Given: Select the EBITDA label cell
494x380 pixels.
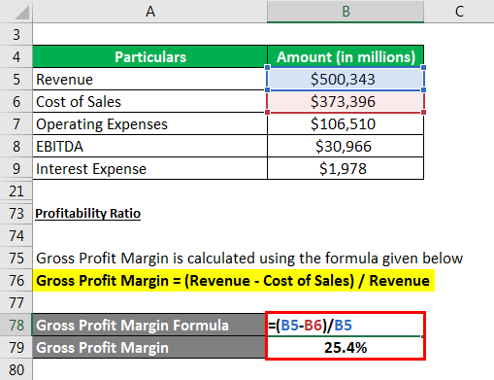Looking at the screenshot, I should [150, 146].
